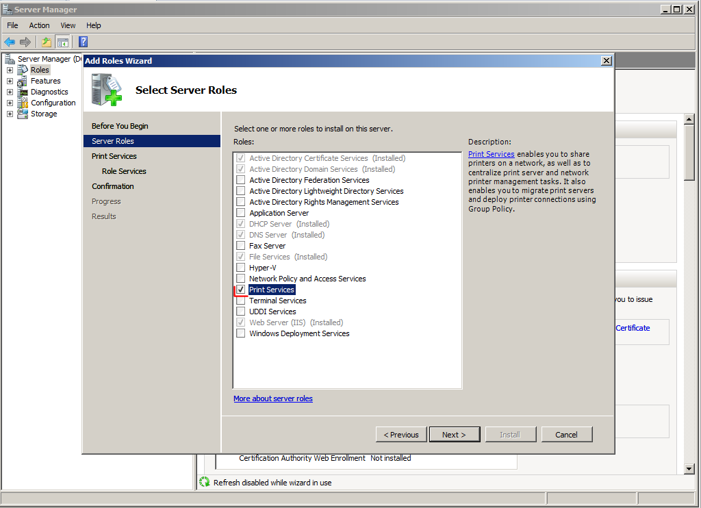
Task: Tick the Fax Server checkbox
Action: pyautogui.click(x=240, y=246)
